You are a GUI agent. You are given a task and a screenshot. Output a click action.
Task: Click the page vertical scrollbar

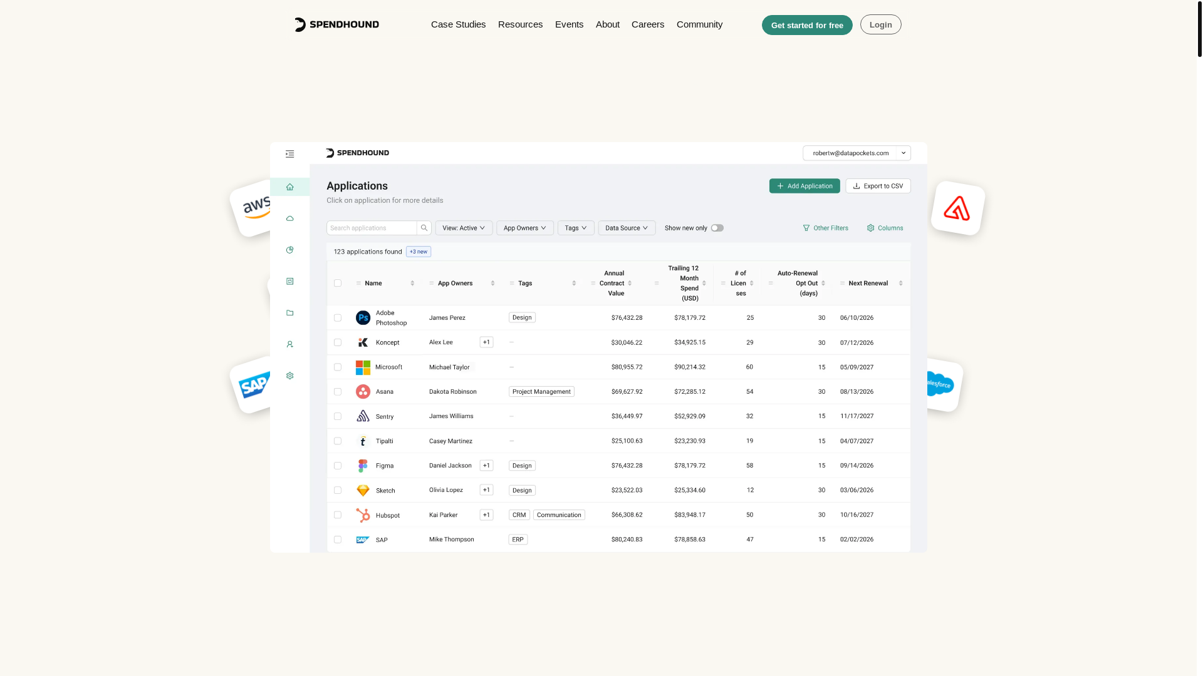click(x=1199, y=28)
